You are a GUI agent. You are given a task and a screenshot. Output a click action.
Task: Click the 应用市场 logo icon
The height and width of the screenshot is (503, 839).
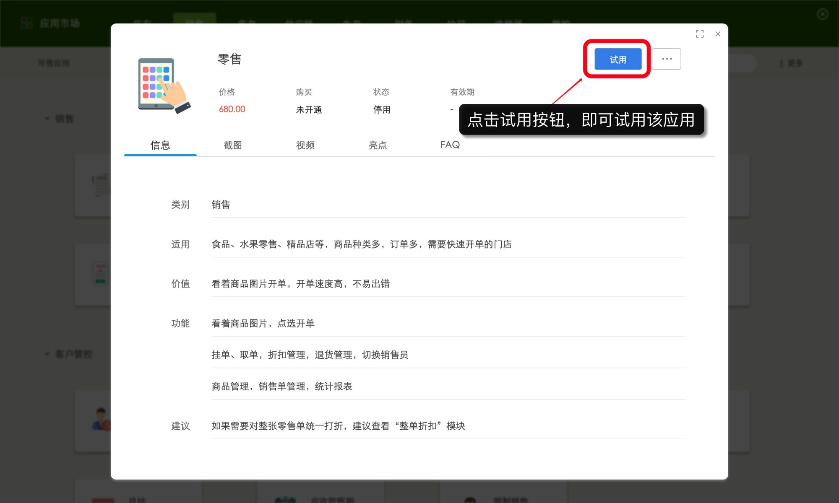click(x=27, y=23)
